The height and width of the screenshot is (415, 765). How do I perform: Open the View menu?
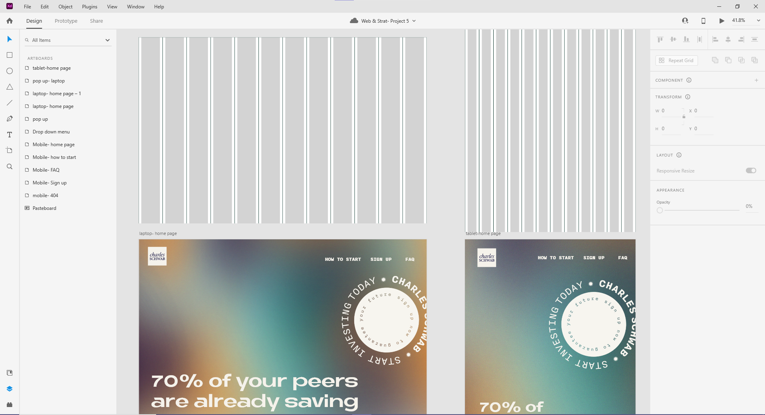tap(112, 7)
